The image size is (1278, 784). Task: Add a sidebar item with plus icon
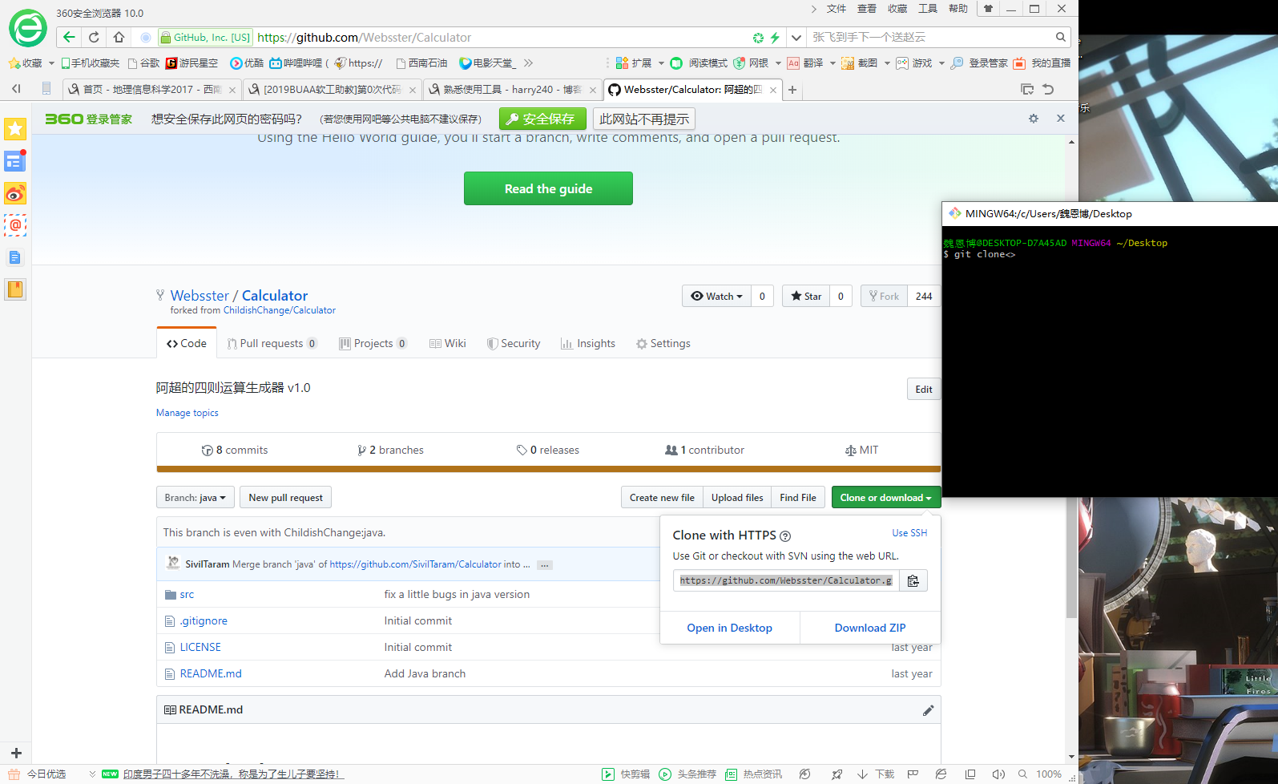coord(16,754)
